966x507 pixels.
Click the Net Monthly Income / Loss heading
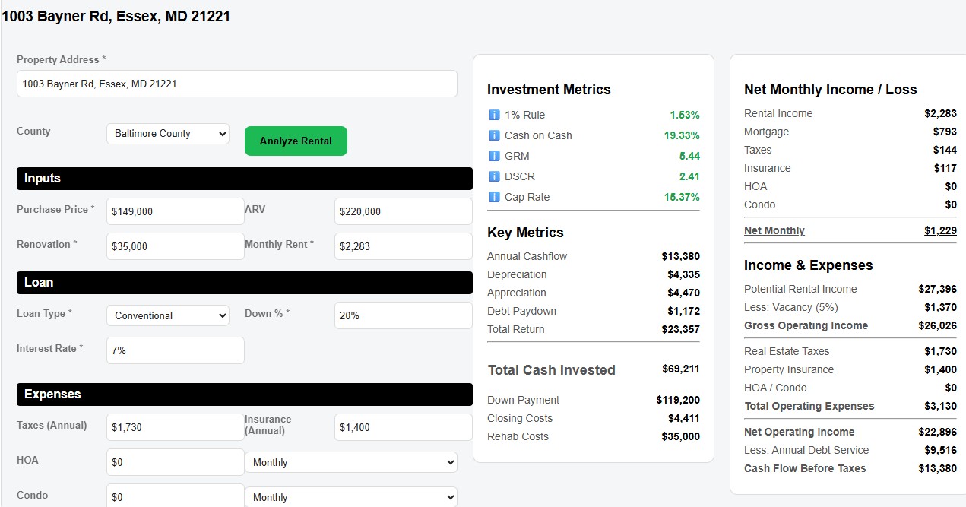[831, 90]
